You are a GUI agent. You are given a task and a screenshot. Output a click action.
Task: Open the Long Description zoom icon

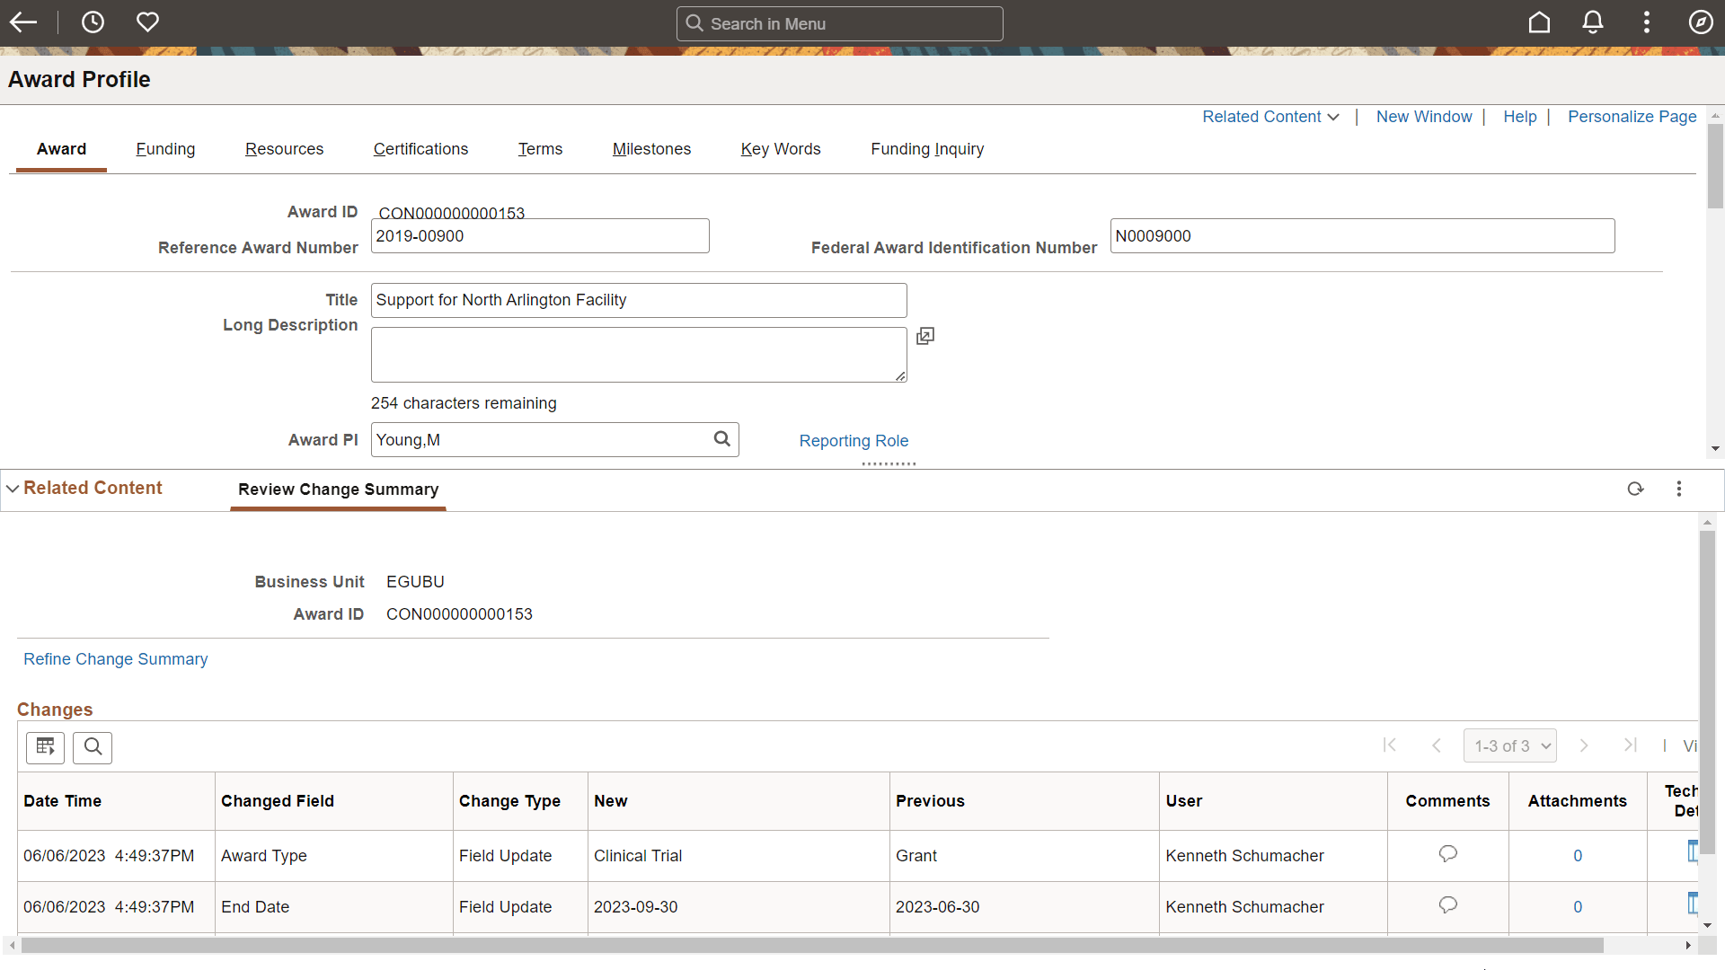pyautogui.click(x=924, y=335)
